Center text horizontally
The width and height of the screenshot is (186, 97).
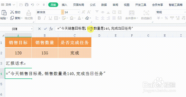point(103,18)
